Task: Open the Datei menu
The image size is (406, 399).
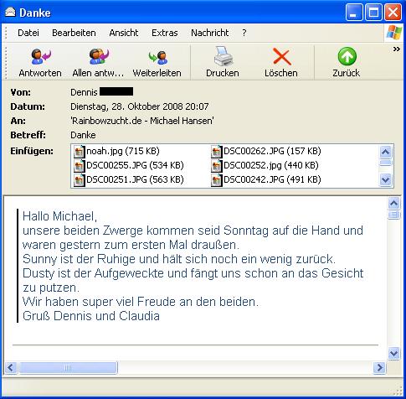Action: (x=28, y=33)
